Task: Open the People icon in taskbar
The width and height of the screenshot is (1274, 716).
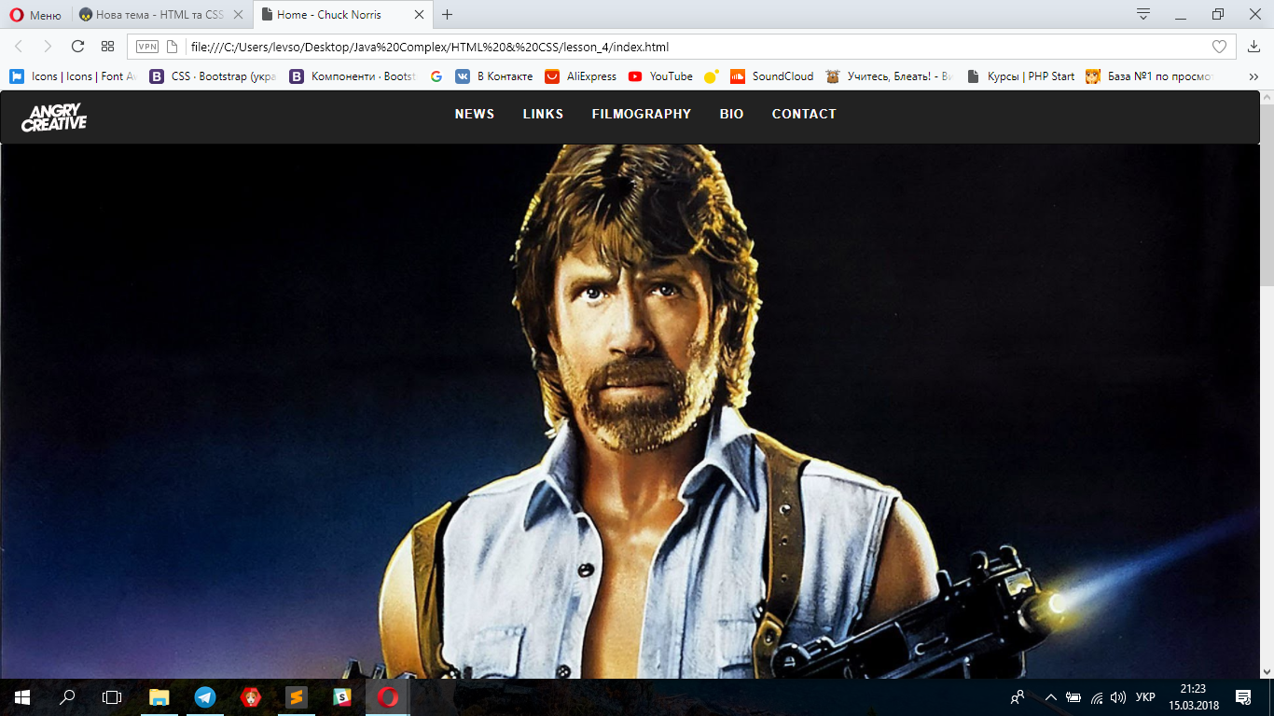Action: coord(1018,697)
